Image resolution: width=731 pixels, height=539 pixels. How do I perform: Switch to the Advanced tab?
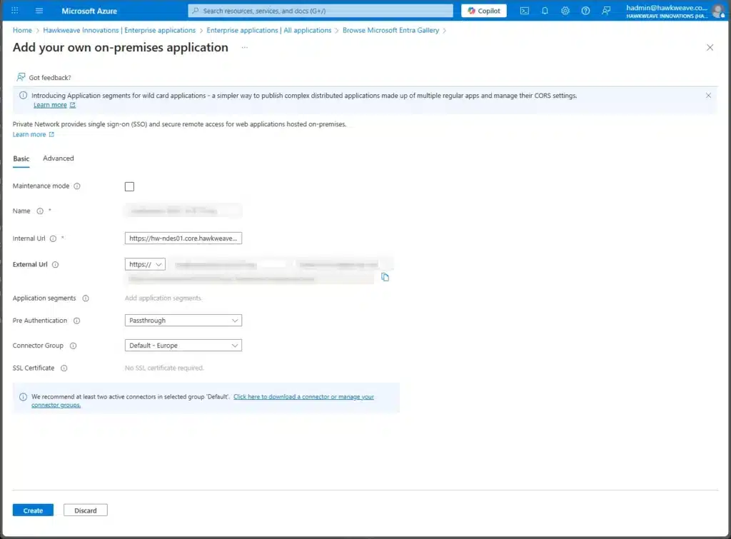pyautogui.click(x=59, y=158)
